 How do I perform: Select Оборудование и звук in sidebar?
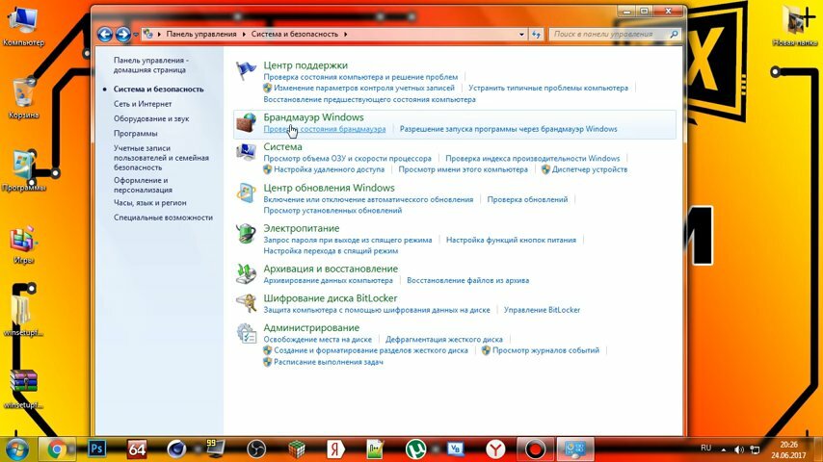pos(151,118)
